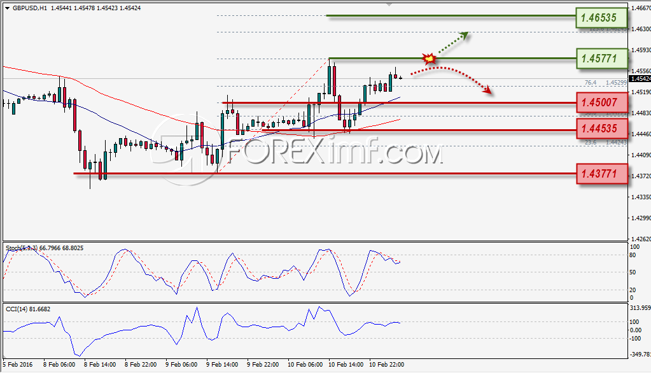Click the 8 Feb 14:00 time label
The height and width of the screenshot is (373, 651).
100,364
